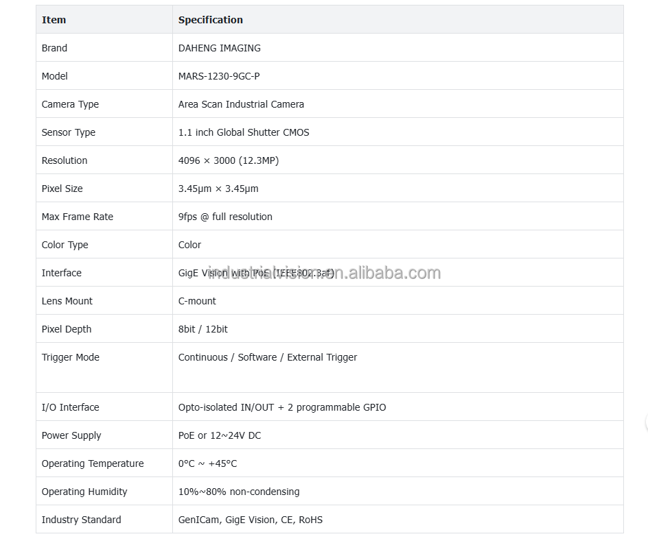This screenshot has height=543, width=648.
Task: Select the 'Brand' row label
Action: (x=54, y=48)
